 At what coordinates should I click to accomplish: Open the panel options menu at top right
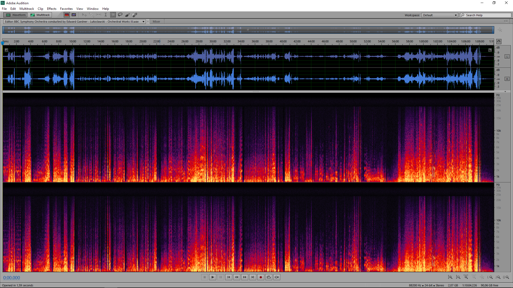(x=506, y=21)
